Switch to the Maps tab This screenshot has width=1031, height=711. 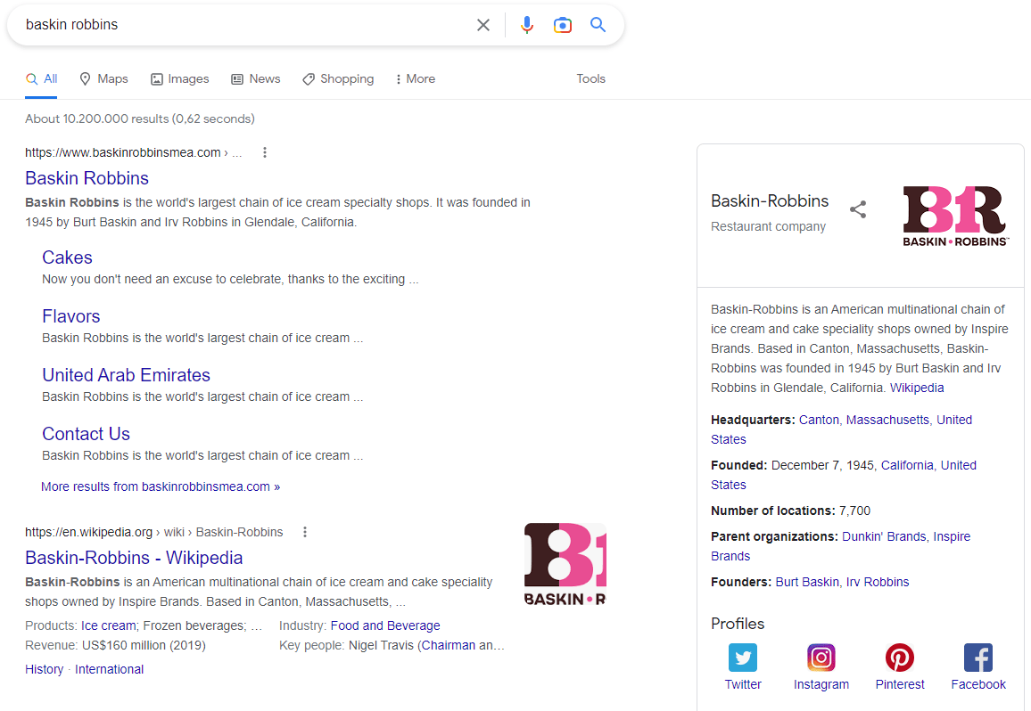[x=103, y=79]
